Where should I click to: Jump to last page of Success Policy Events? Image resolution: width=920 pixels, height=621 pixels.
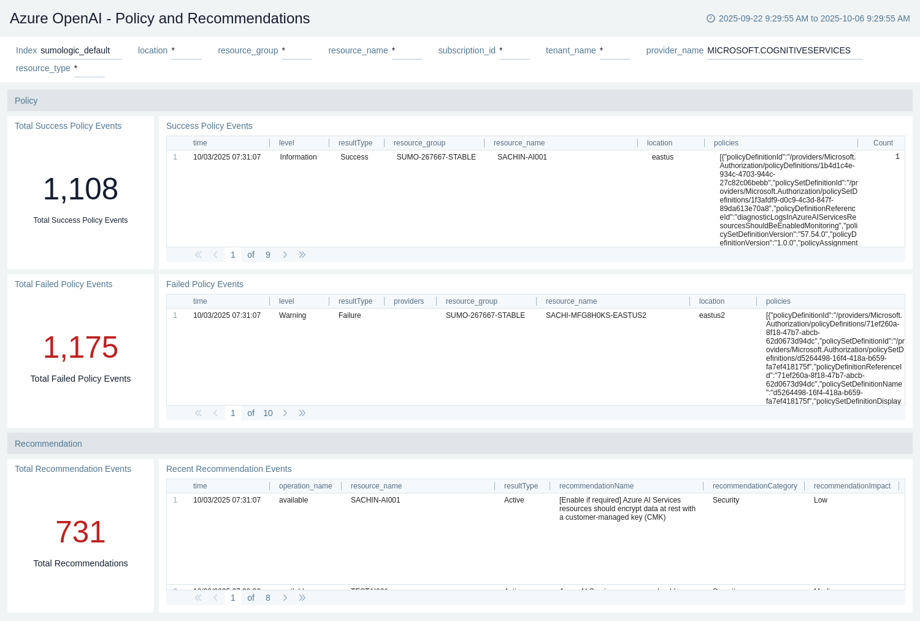click(302, 255)
